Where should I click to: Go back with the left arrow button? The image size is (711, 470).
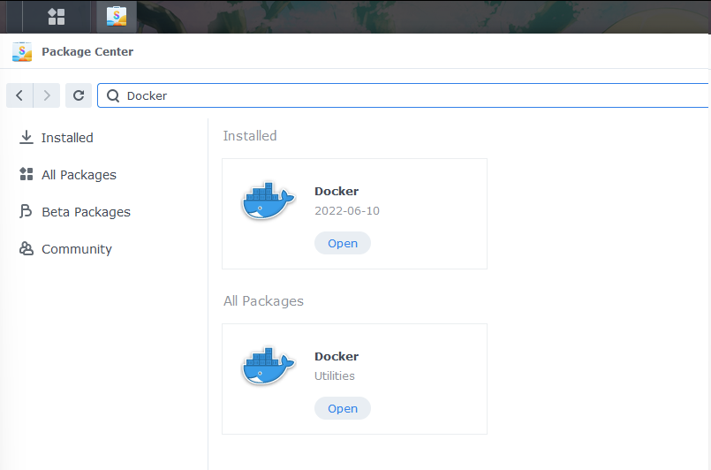click(x=19, y=95)
